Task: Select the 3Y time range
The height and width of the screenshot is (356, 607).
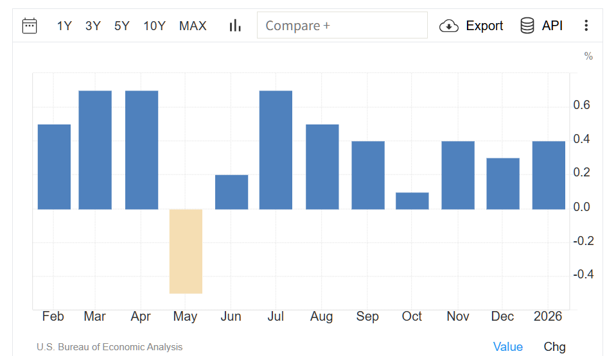Action: click(x=93, y=26)
